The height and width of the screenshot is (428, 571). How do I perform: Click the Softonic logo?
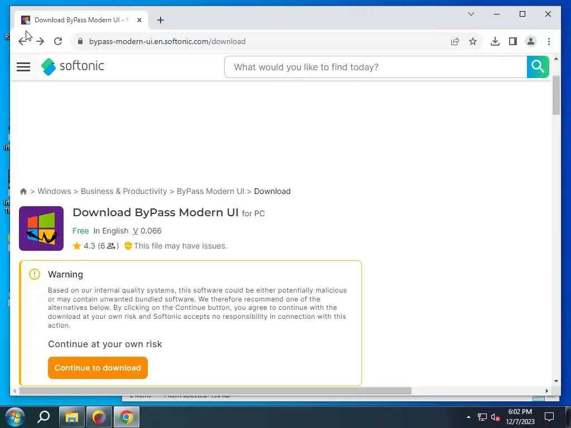tap(72, 67)
